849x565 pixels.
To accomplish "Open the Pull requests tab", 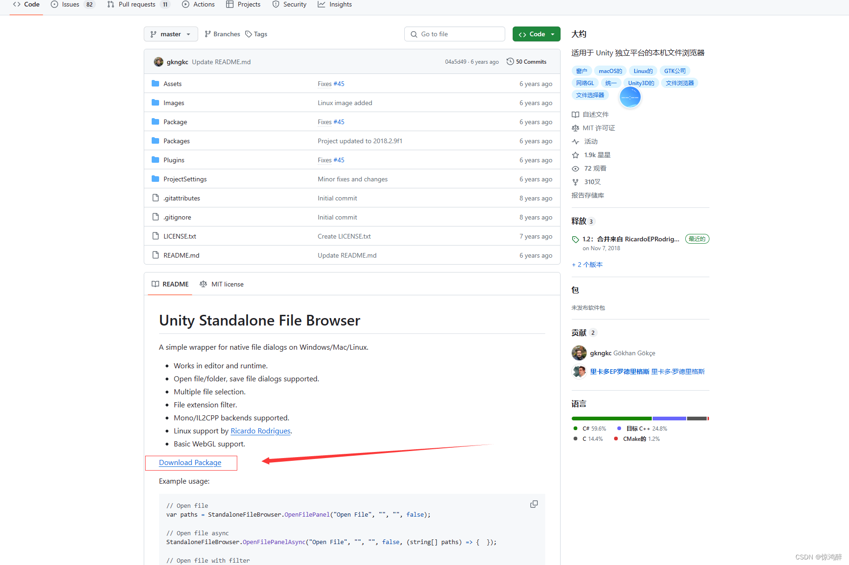I will (138, 5).
